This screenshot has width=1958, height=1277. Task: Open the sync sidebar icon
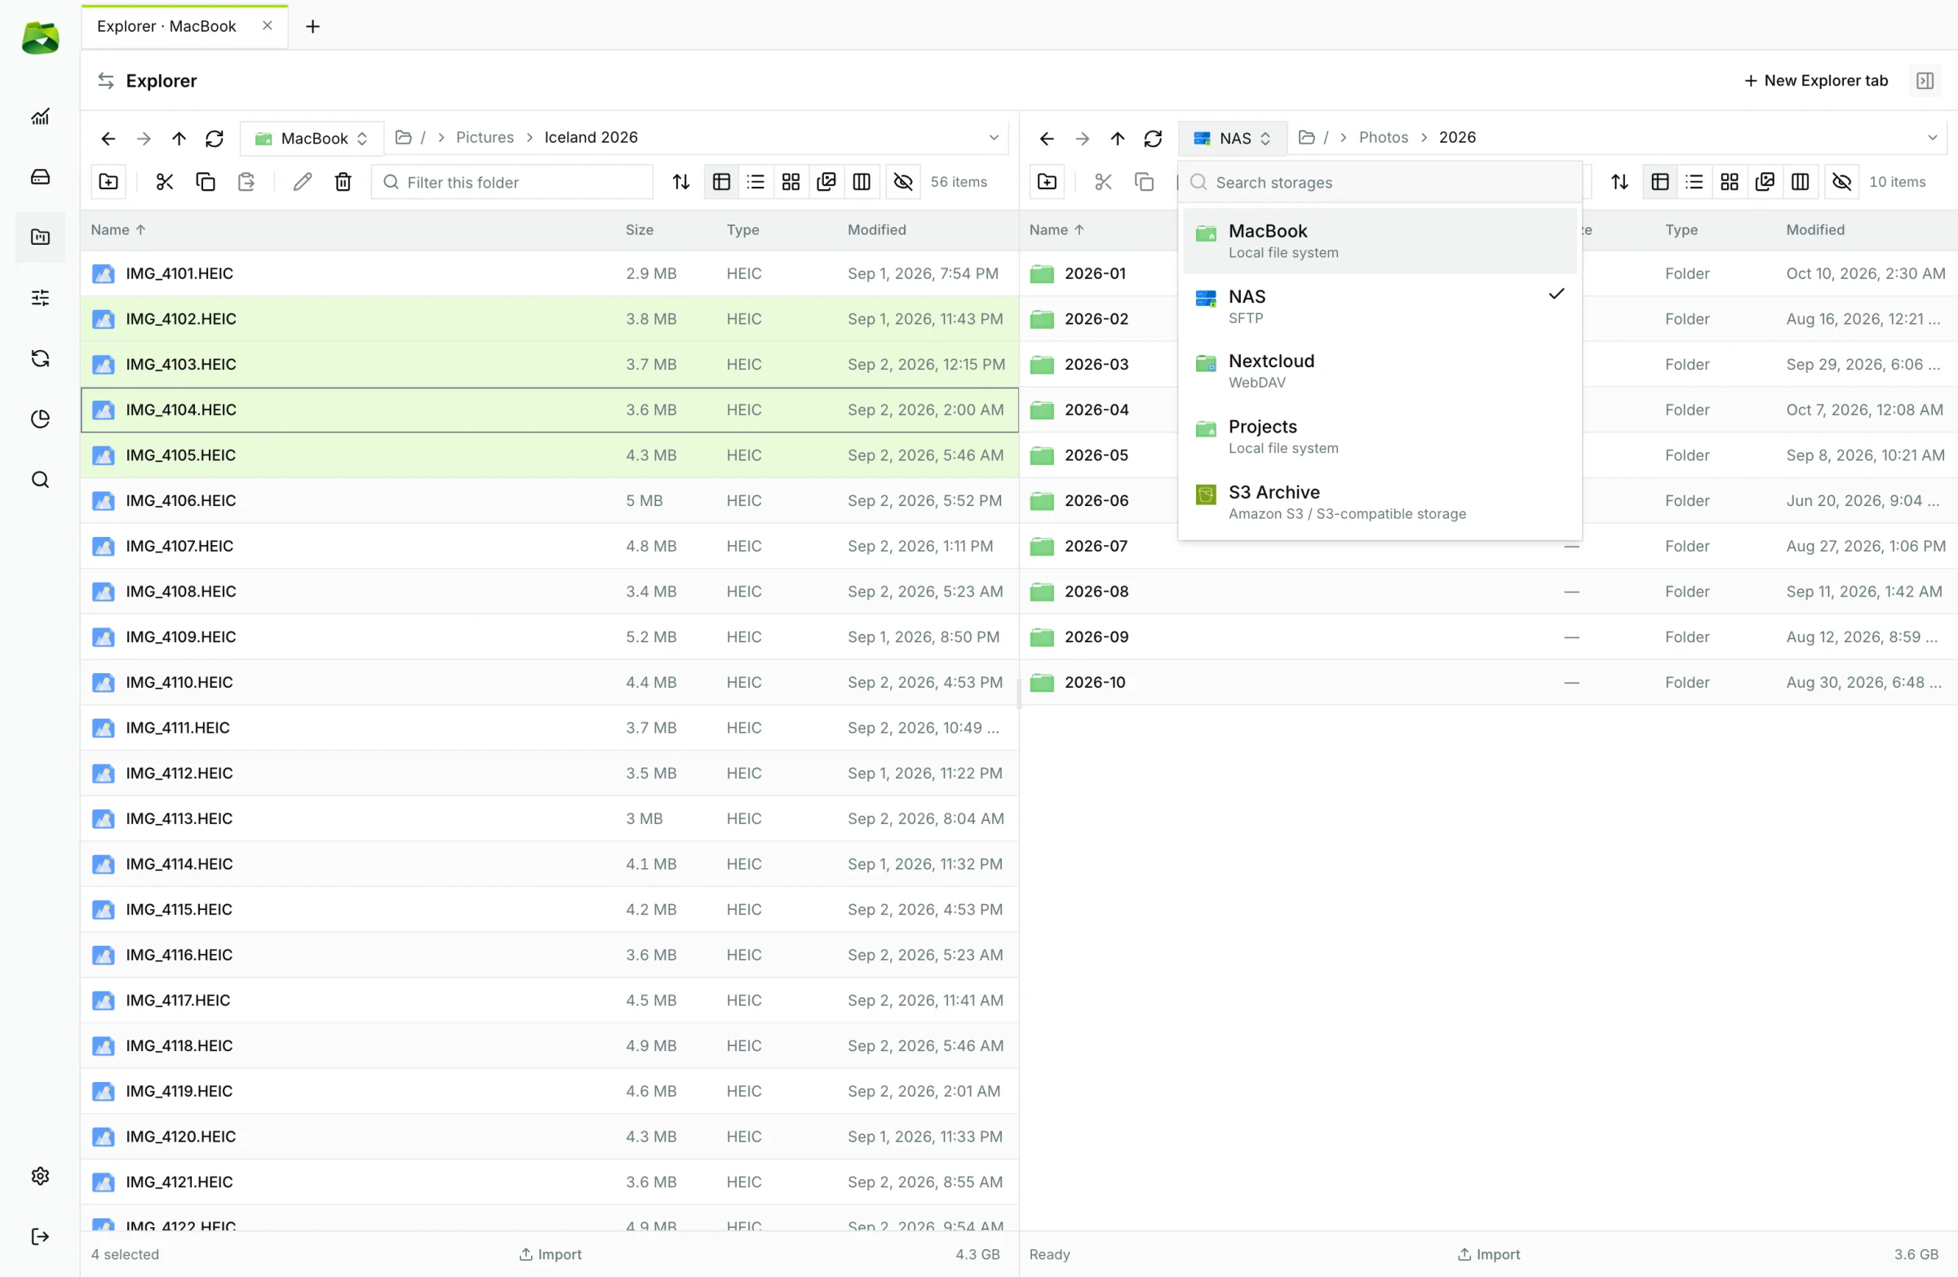click(40, 358)
